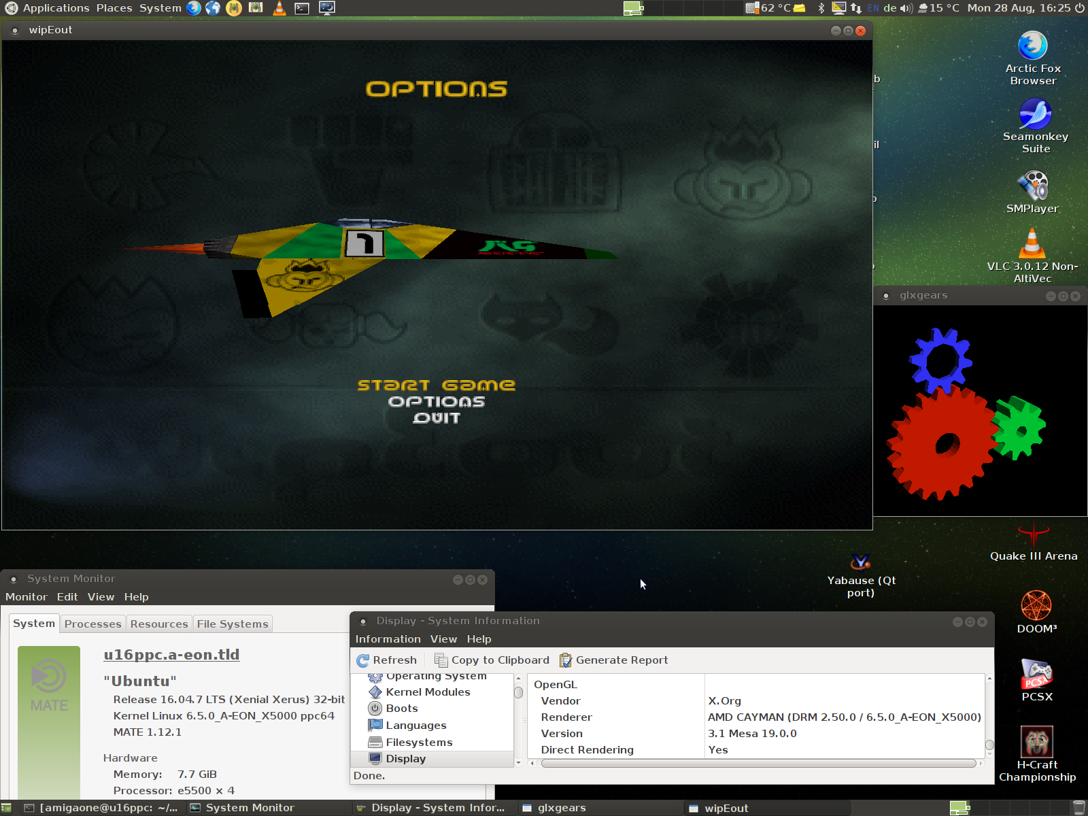Open Seamonkey Suite desktop icon
Viewport: 1088px width, 816px height.
[x=1036, y=126]
